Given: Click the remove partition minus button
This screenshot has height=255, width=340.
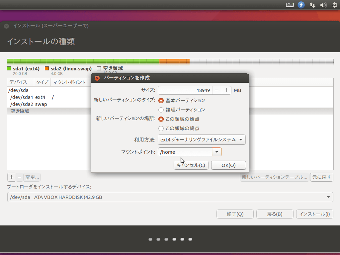Looking at the screenshot, I should coord(20,177).
